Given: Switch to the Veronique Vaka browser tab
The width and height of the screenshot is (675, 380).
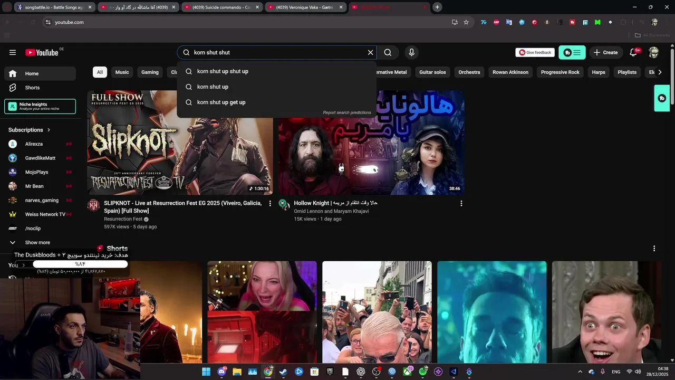Looking at the screenshot, I should coord(305,7).
